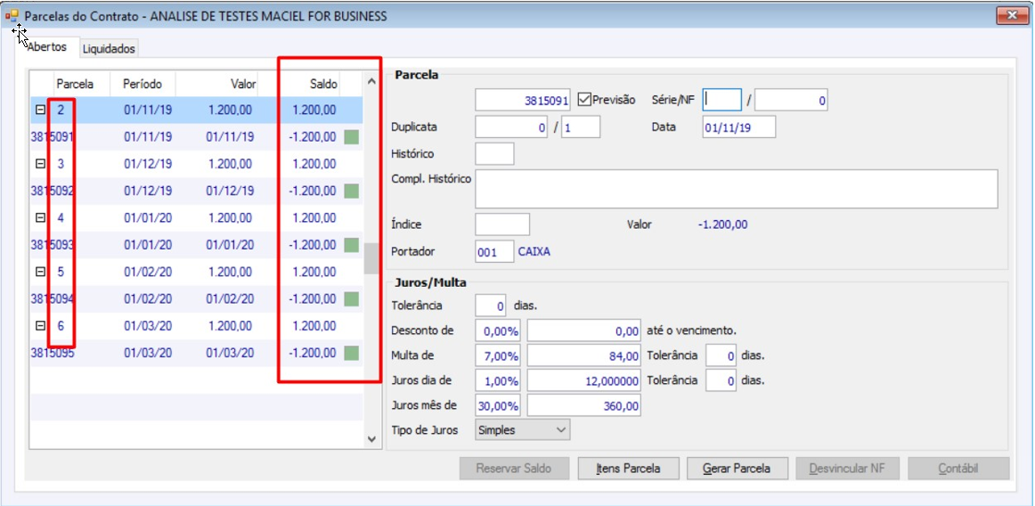
Task: Switch to the Liquidados tab
Action: point(109,49)
